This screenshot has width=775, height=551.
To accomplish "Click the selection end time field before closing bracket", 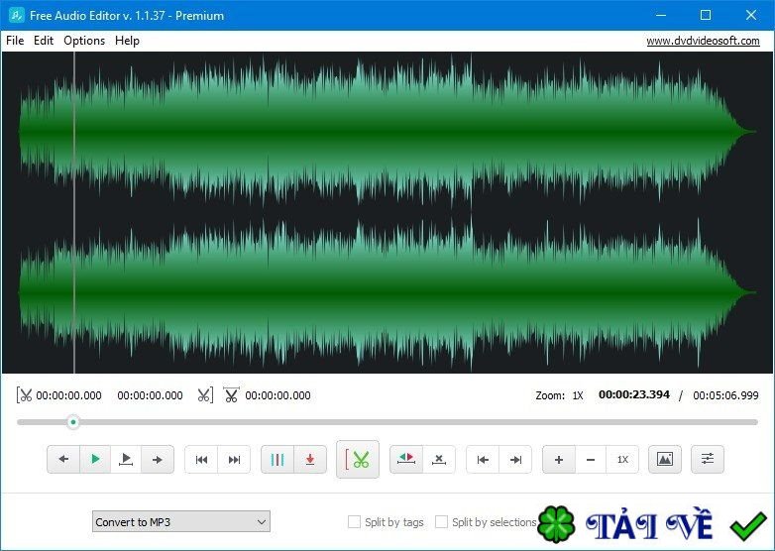I will click(150, 395).
